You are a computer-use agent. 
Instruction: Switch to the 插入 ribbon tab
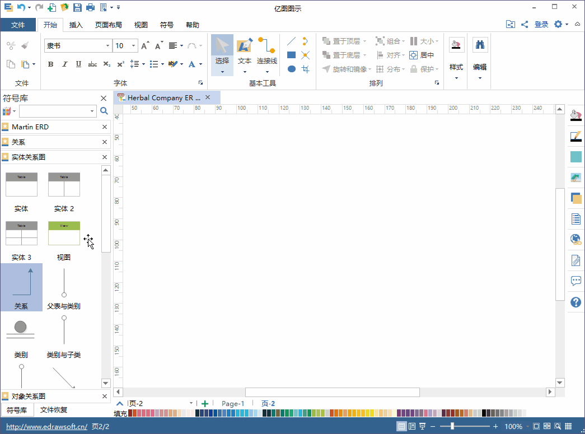76,25
